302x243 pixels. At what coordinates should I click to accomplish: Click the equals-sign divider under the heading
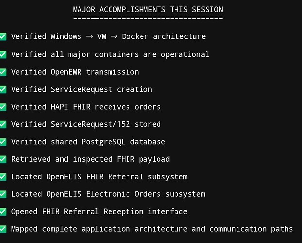(x=148, y=18)
